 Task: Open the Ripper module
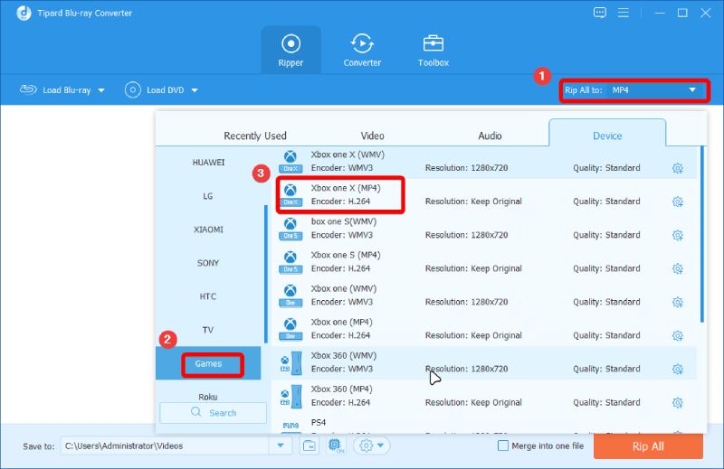tap(291, 50)
